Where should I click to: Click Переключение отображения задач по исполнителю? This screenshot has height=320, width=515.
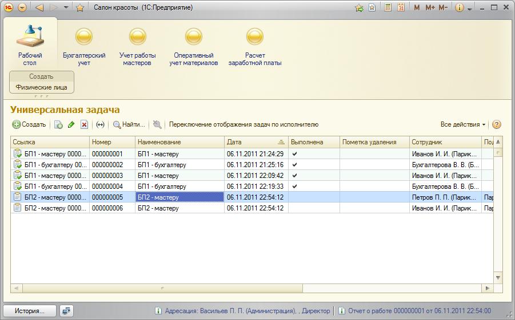243,124
